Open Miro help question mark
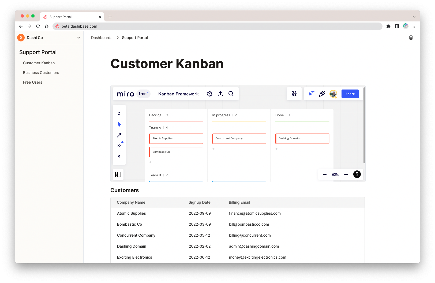The height and width of the screenshot is (283, 435). [x=357, y=174]
